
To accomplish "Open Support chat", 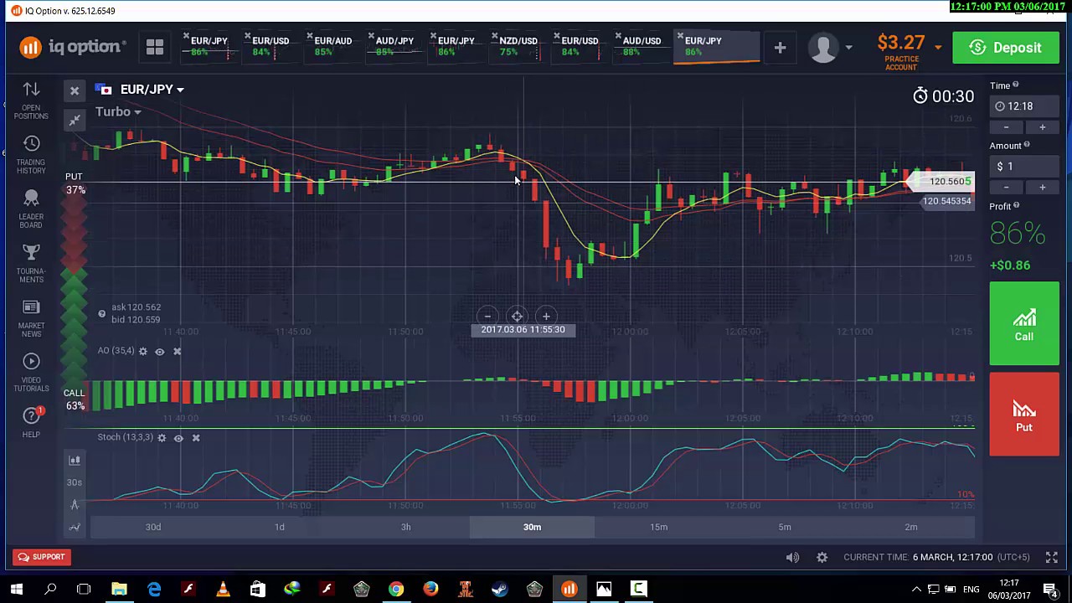I will (x=40, y=557).
